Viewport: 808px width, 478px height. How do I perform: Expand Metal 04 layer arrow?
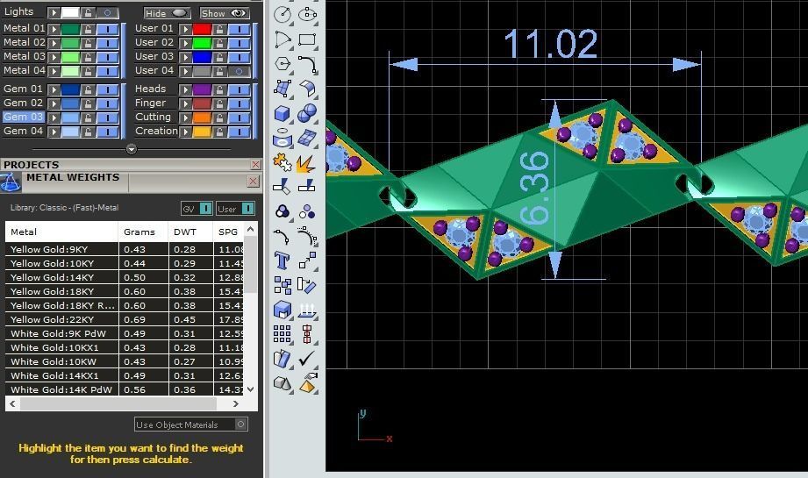[54, 72]
